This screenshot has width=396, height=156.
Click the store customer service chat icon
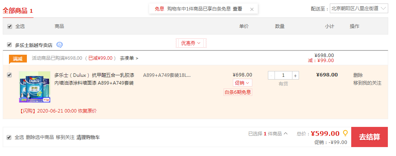pos(60,45)
